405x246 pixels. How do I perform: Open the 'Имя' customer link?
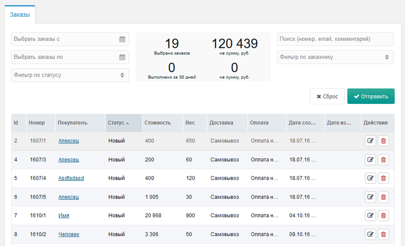(64, 216)
